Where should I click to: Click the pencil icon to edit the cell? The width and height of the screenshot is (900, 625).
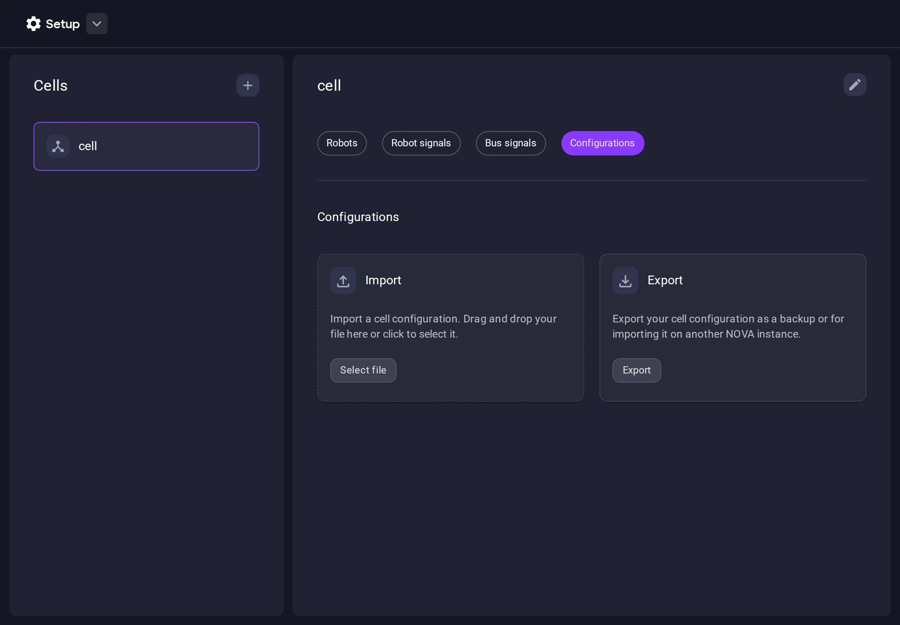point(855,85)
